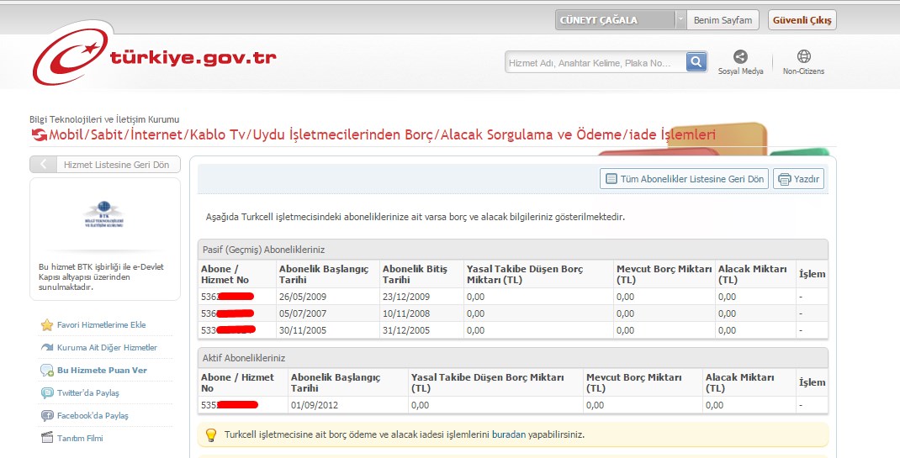900x458 pixels.
Task: Click the star icon for Favori Hizmetlerime Ekle
Action: [x=47, y=325]
